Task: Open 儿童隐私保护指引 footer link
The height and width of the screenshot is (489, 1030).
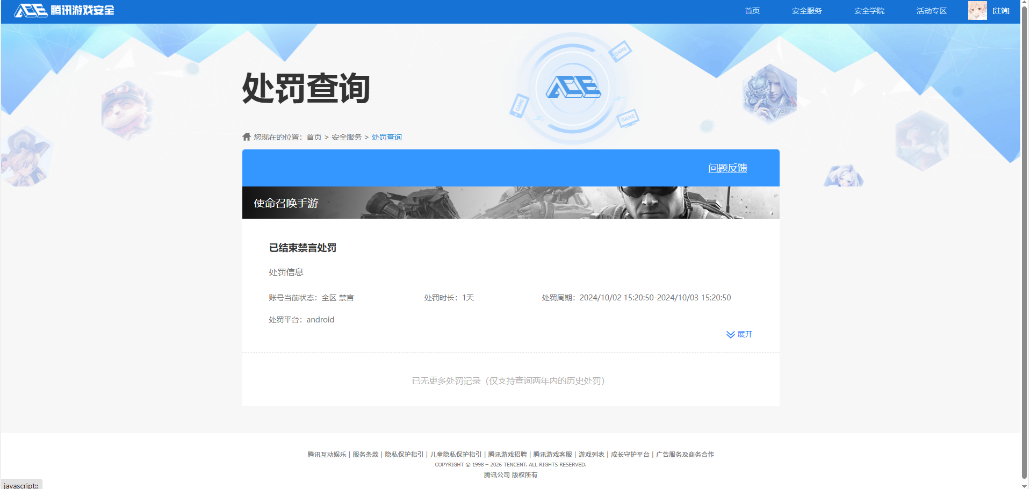Action: (x=456, y=455)
